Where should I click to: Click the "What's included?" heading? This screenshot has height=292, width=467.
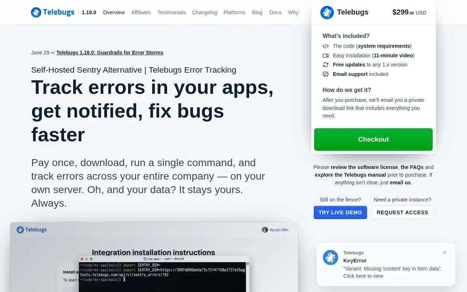346,36
